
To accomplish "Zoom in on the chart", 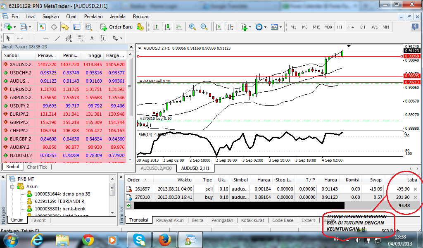I will [192, 27].
